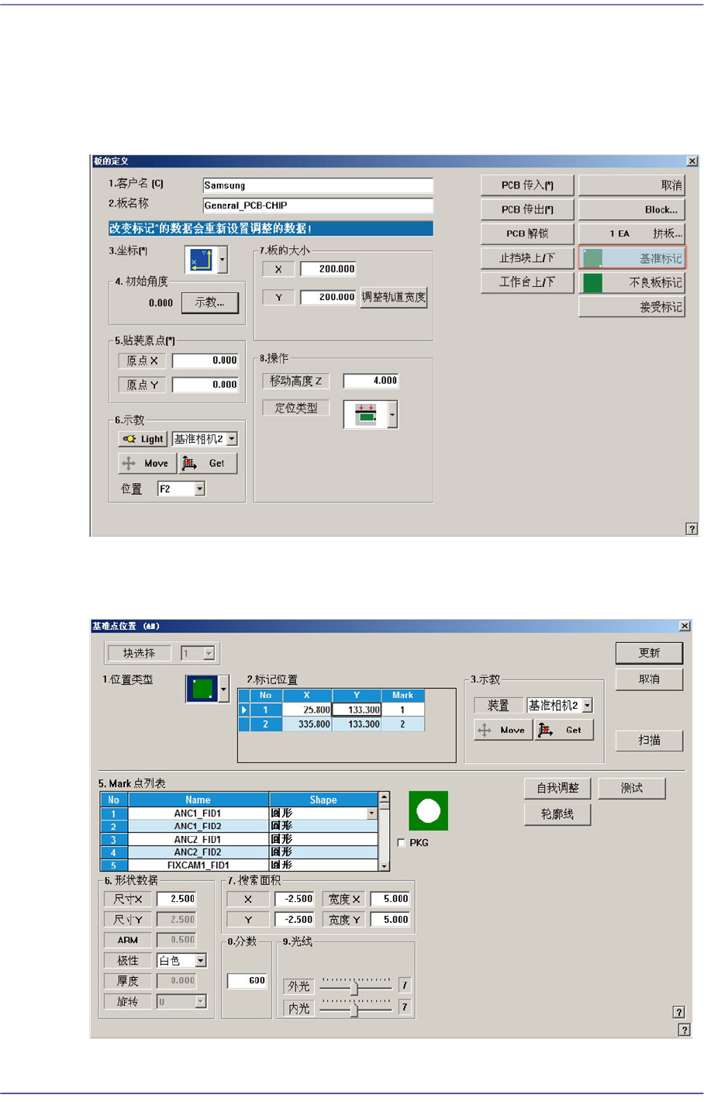Screen dimensions: 704x1102
Task: Click the 轮廓线 button
Action: pos(557,814)
